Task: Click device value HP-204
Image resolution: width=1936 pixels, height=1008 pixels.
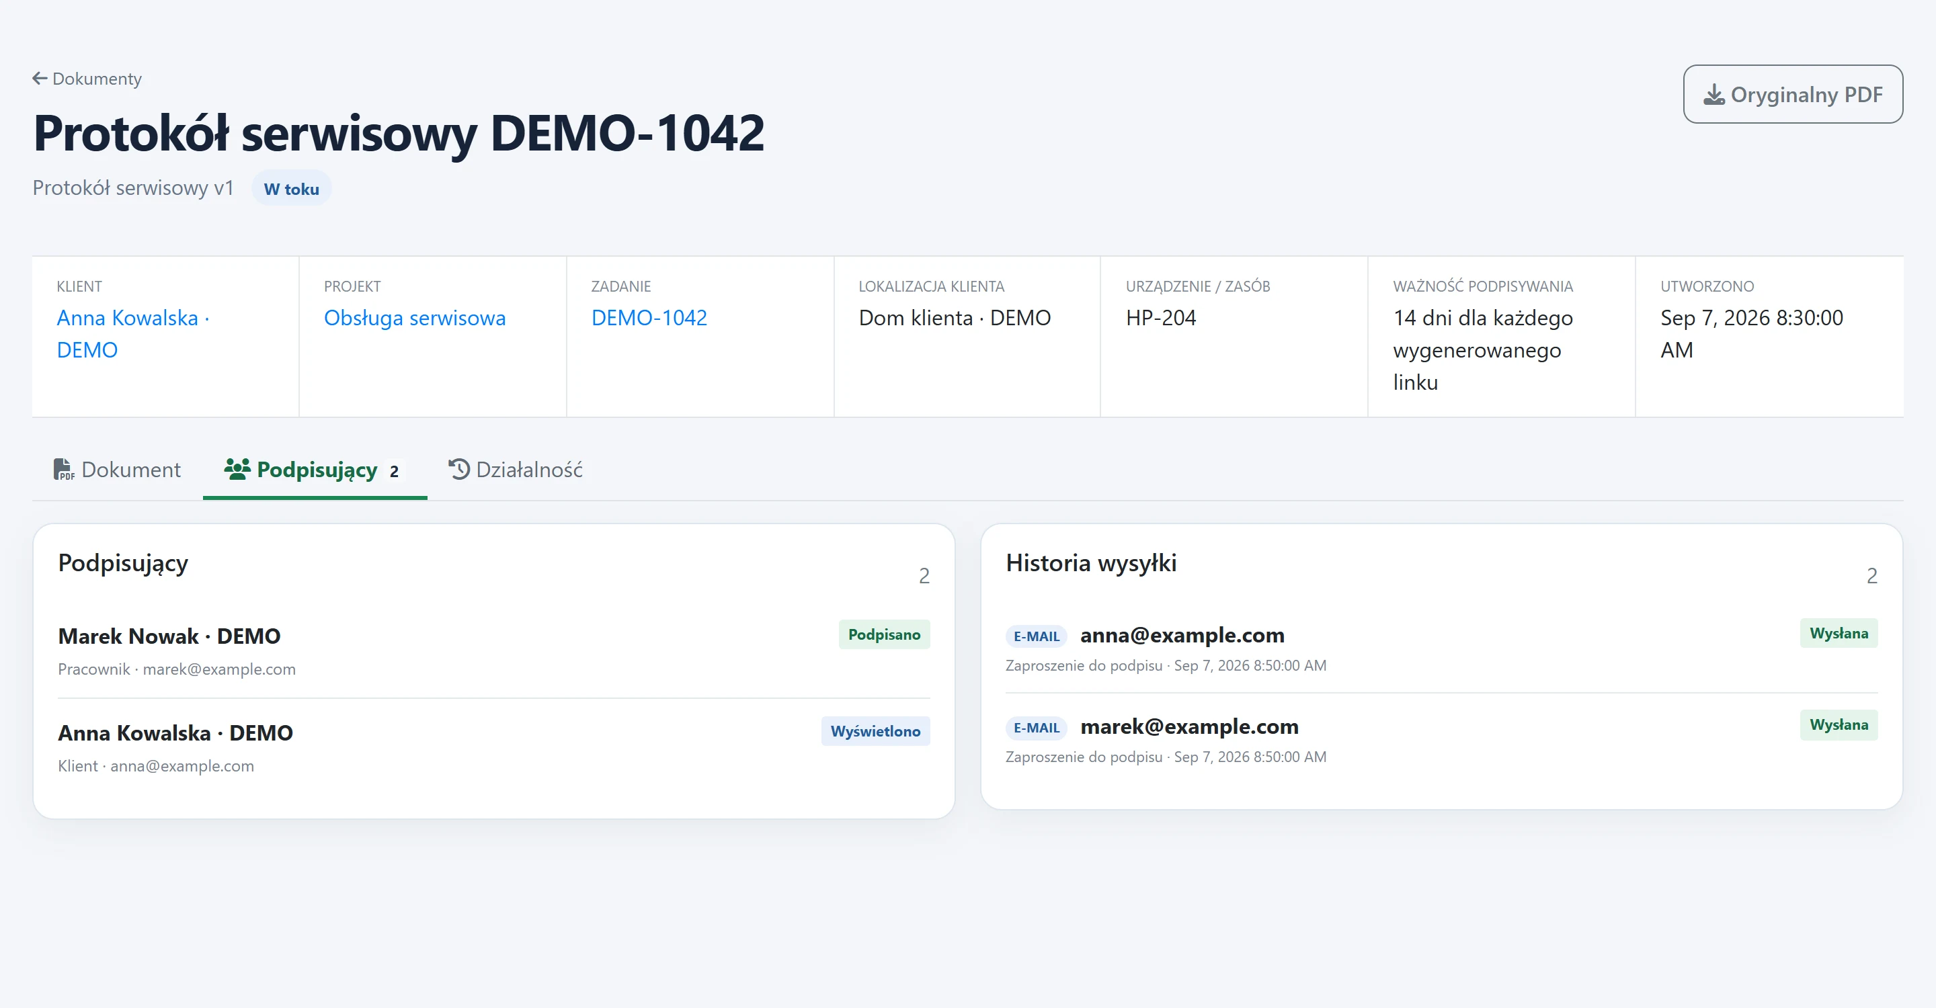Action: pyautogui.click(x=1160, y=318)
